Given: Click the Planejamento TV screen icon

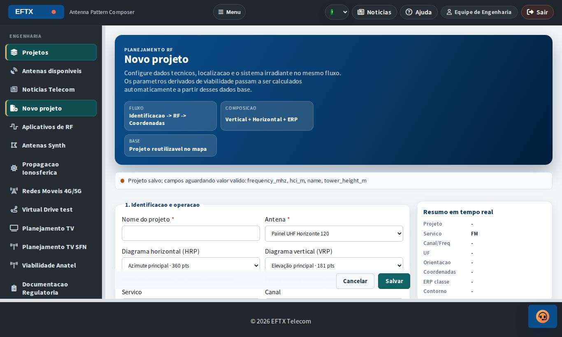Looking at the screenshot, I should pos(14,228).
